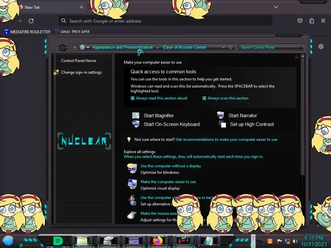Open the printer-like app on taskbar
This screenshot has height=248, width=331.
click(109, 241)
